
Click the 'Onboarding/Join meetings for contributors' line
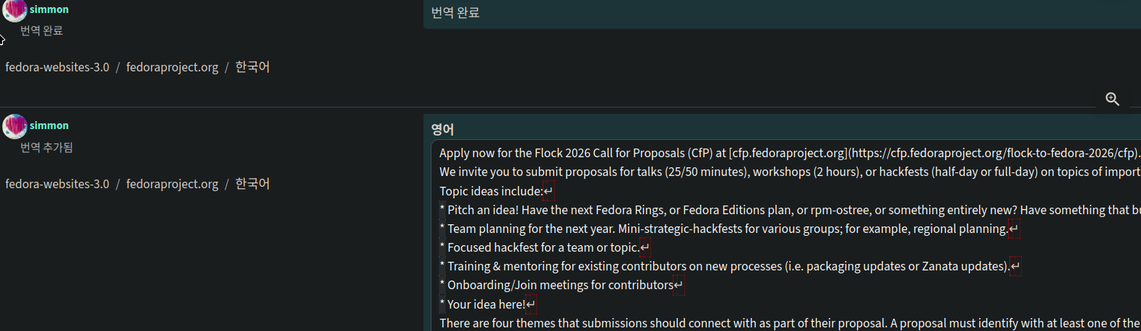560,285
